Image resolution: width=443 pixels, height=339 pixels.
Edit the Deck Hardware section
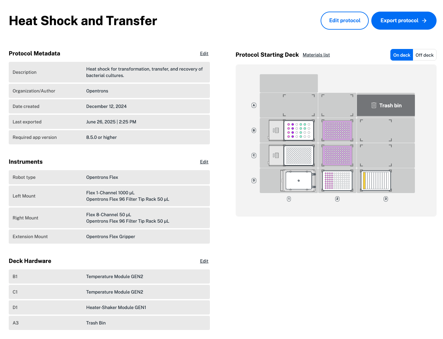(204, 261)
